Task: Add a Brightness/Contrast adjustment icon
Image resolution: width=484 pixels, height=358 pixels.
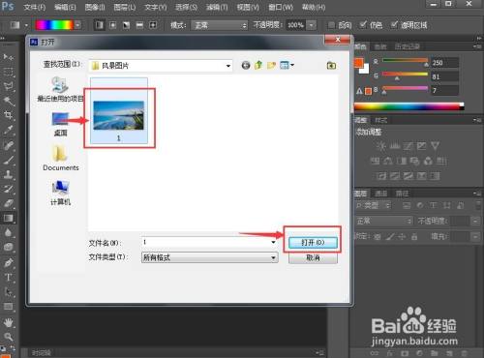Action: pos(381,146)
